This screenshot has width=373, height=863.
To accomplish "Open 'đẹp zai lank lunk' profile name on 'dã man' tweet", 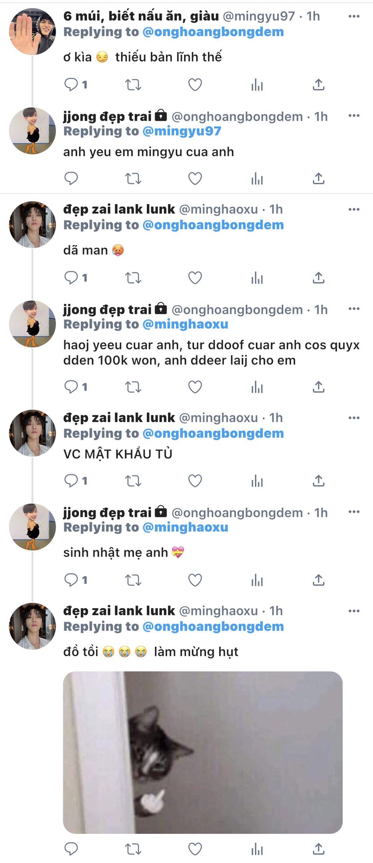I will tap(119, 209).
